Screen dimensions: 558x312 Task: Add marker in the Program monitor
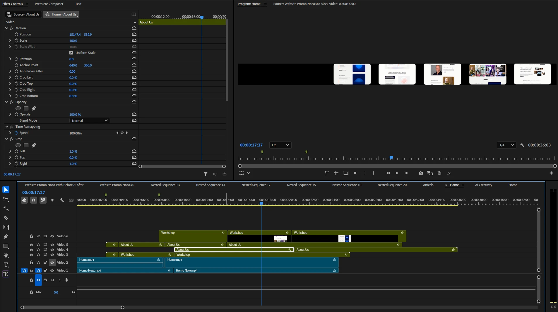click(x=355, y=173)
